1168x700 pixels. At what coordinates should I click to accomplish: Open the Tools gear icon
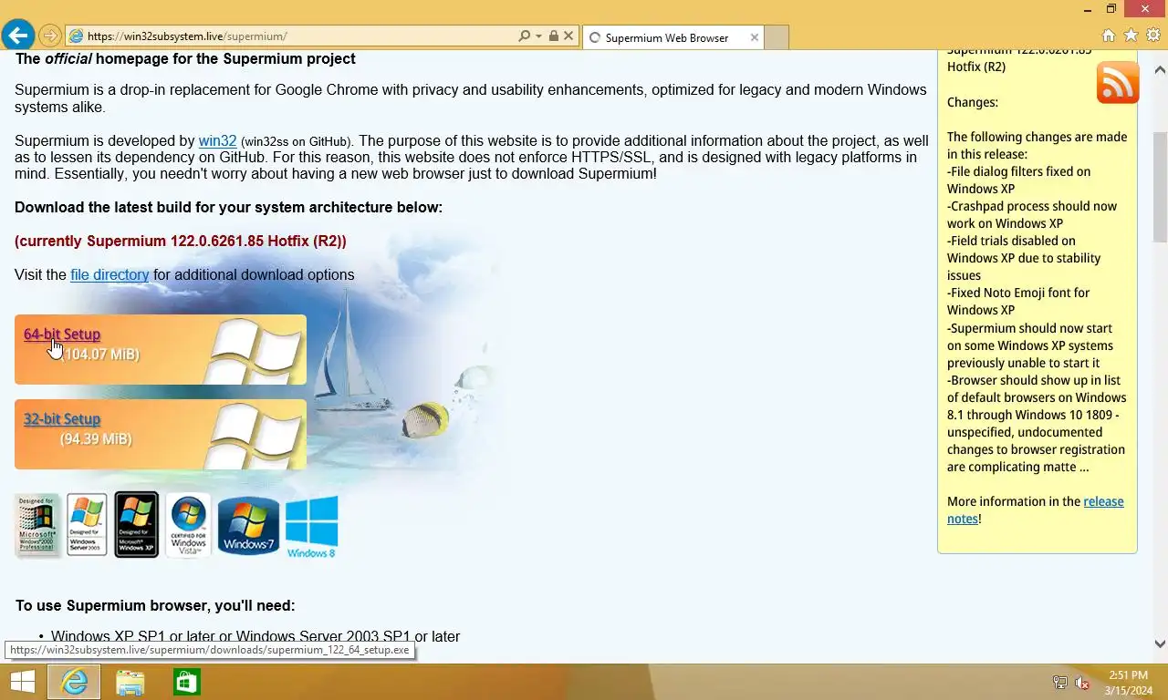(1153, 36)
